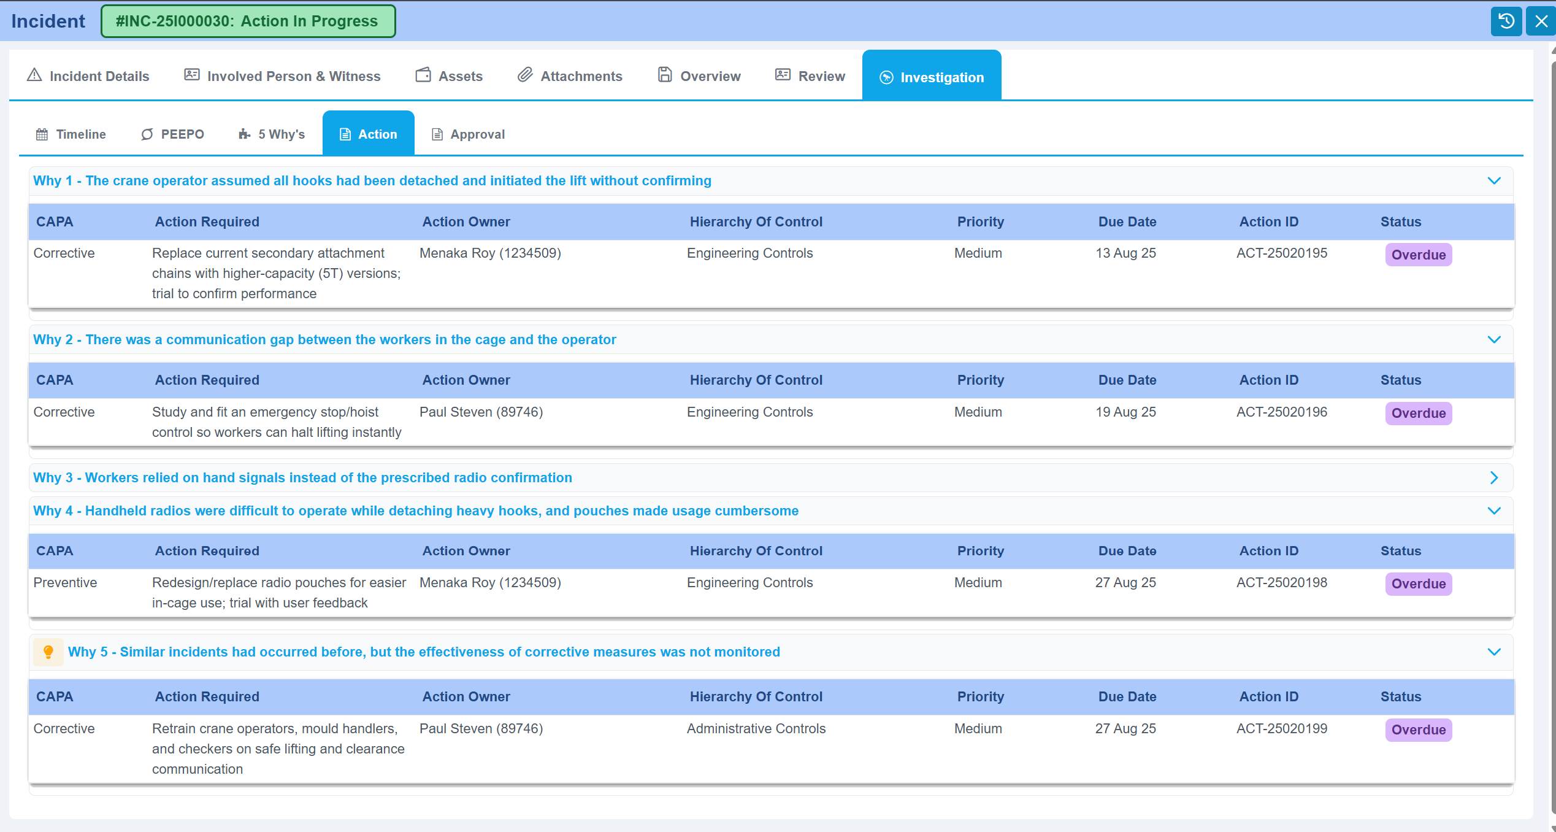Click the Assets tab

[x=449, y=76]
